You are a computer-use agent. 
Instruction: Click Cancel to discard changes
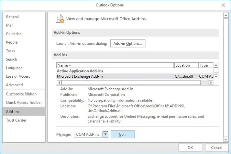(217, 148)
